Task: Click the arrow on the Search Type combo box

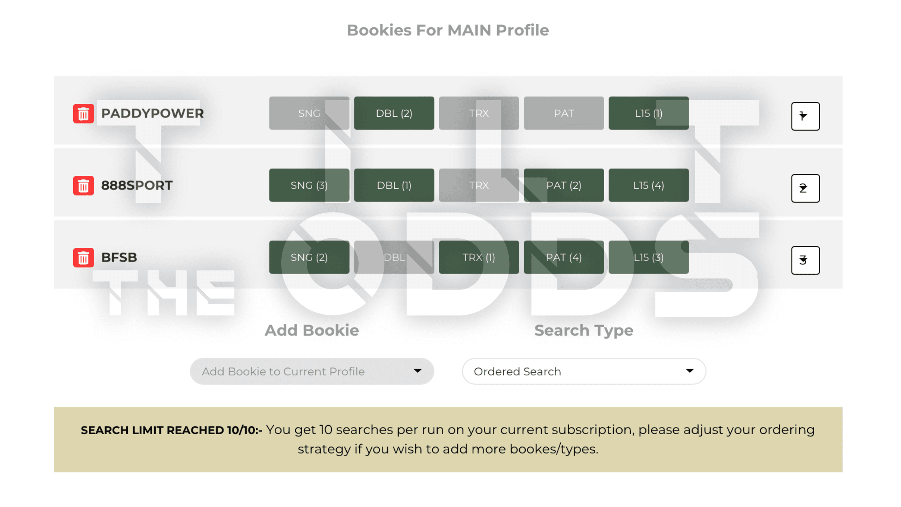Action: 689,371
